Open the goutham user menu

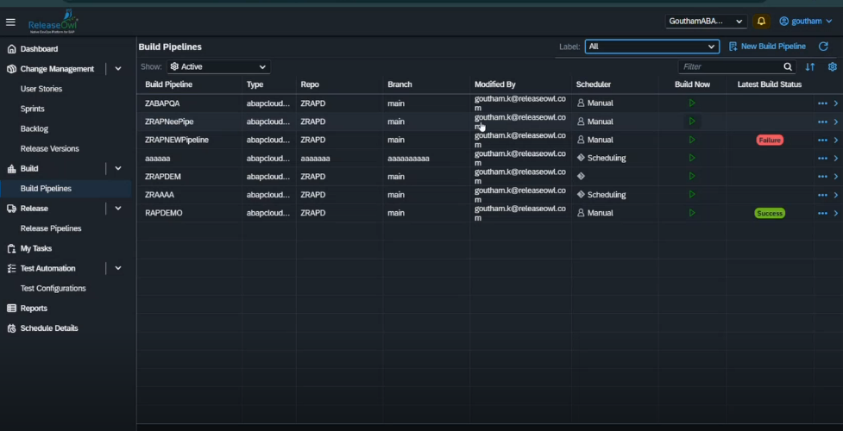click(x=805, y=22)
